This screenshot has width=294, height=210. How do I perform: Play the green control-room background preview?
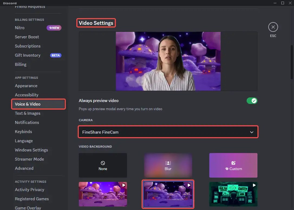tap(254, 185)
